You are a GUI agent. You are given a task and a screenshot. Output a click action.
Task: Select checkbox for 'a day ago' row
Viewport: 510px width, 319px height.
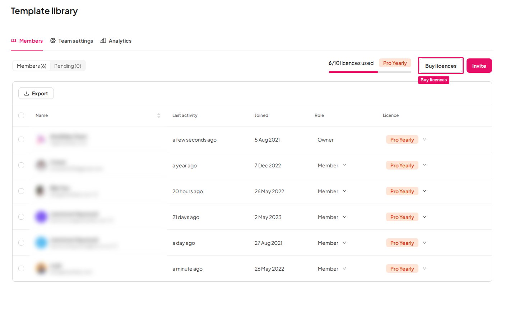pos(21,243)
